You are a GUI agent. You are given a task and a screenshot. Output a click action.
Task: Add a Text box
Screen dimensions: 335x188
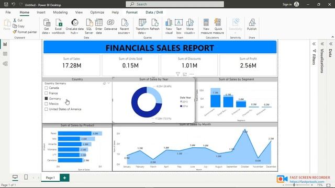click(178, 27)
